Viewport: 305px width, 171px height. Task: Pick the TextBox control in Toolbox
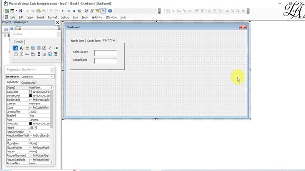(x=27, y=48)
